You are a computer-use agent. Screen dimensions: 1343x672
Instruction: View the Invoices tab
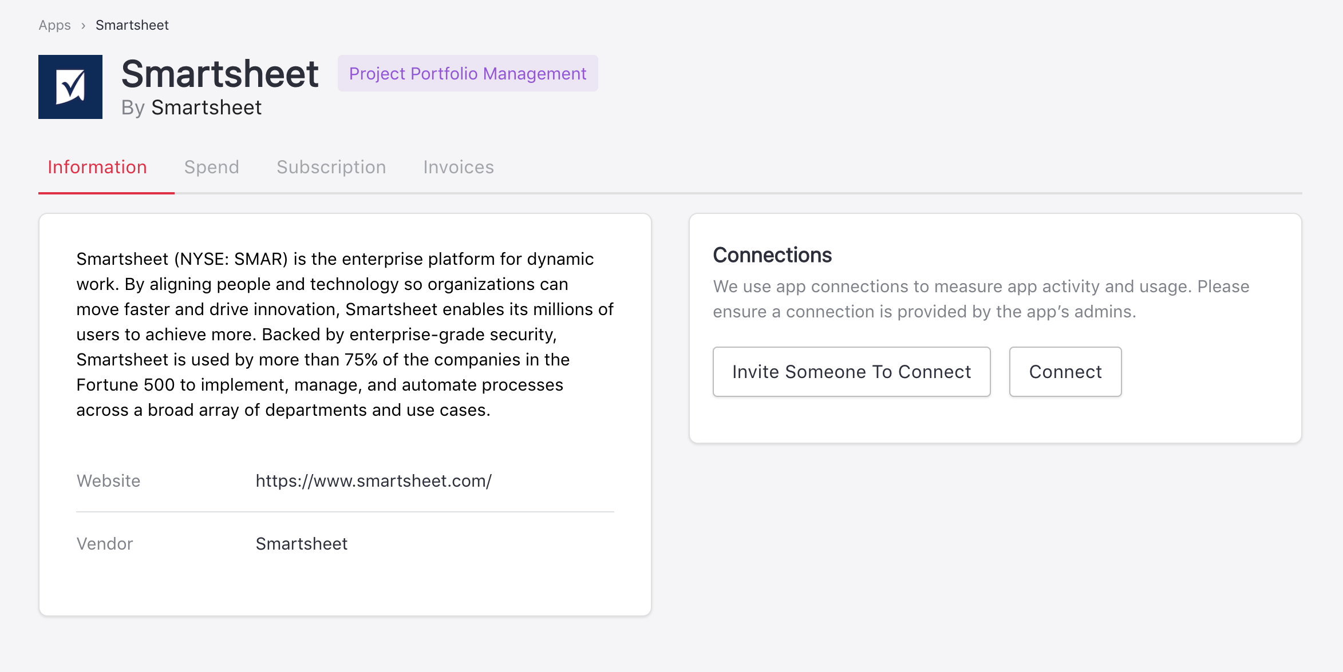tap(458, 167)
